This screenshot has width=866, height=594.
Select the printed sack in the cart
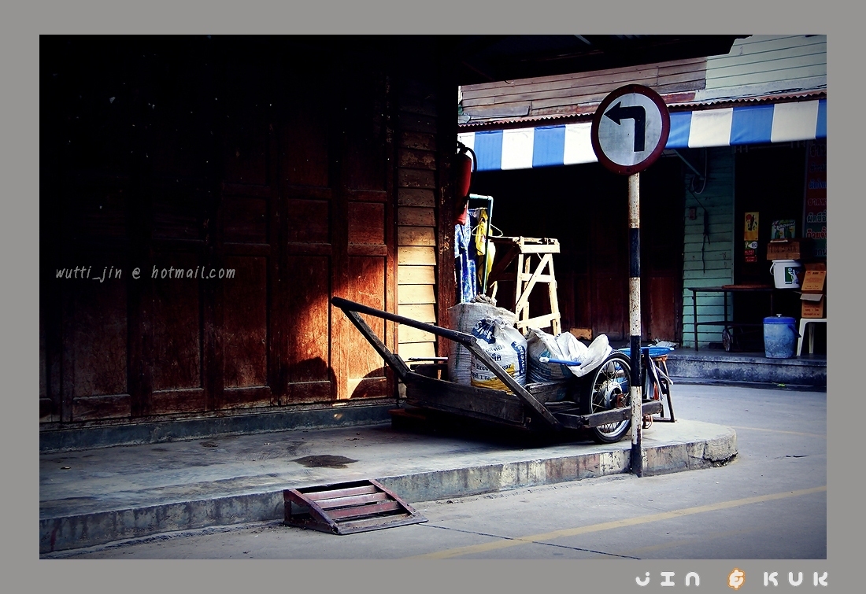pos(499,353)
